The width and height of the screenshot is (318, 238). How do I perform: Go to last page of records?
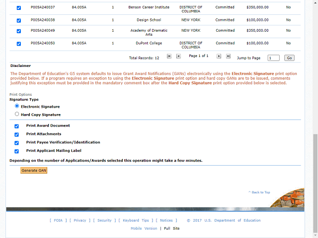coord(228,56)
